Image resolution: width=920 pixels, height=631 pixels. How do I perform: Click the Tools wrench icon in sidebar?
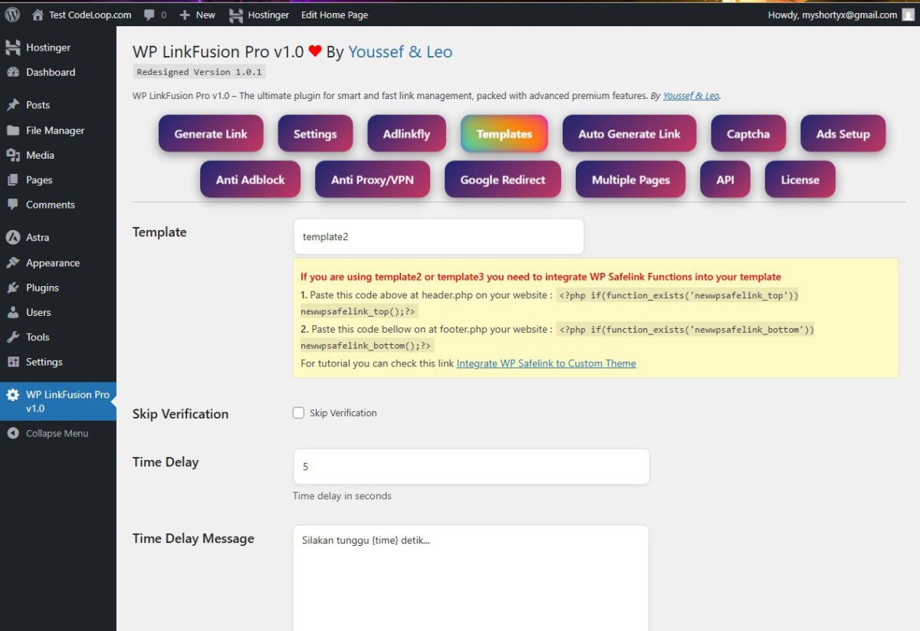coord(13,337)
